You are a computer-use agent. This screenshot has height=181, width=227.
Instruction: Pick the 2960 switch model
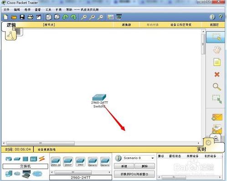point(80,162)
